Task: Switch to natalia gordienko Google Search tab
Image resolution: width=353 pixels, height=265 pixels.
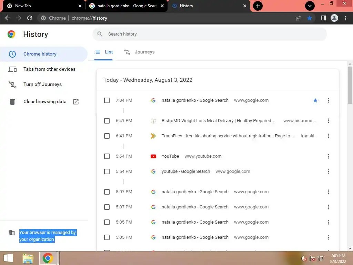Action: pyautogui.click(x=126, y=6)
